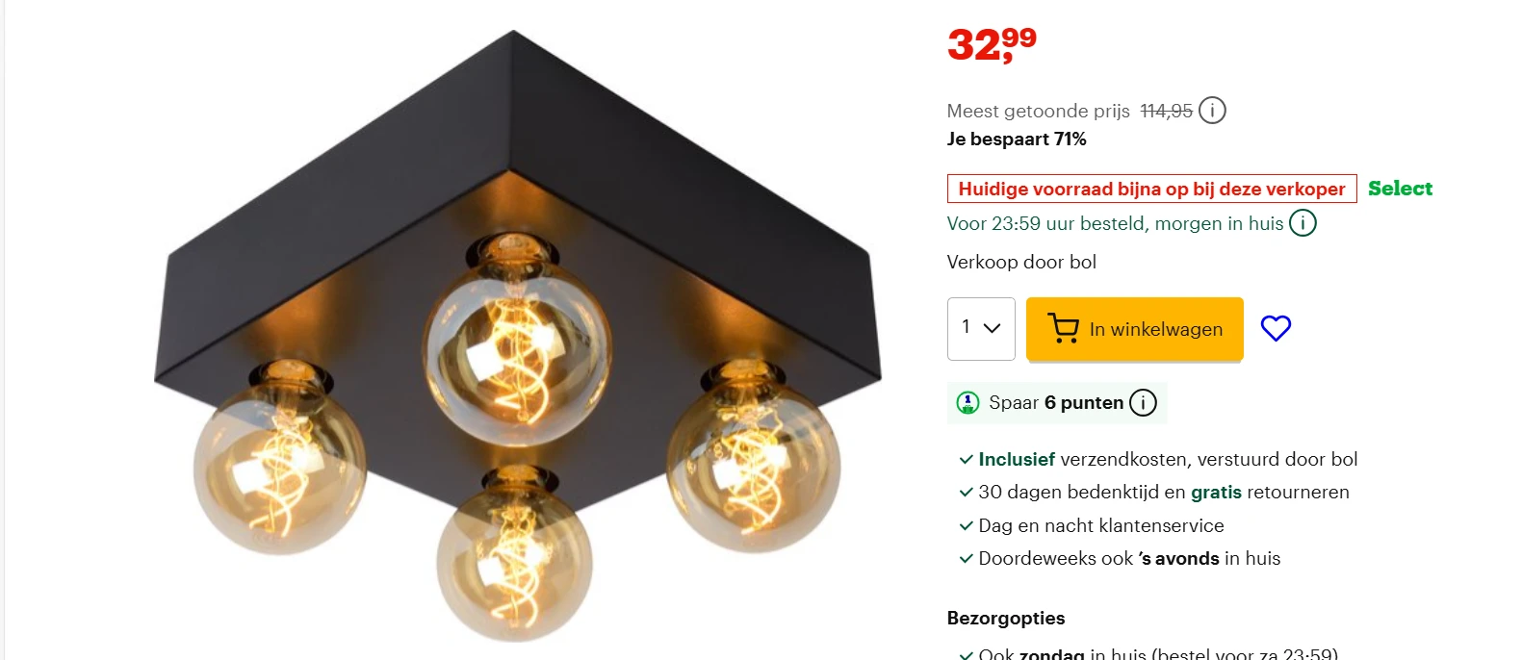The image size is (1522, 660).
Task: Click the gratis retourneren benefit text
Action: [x=1270, y=493]
